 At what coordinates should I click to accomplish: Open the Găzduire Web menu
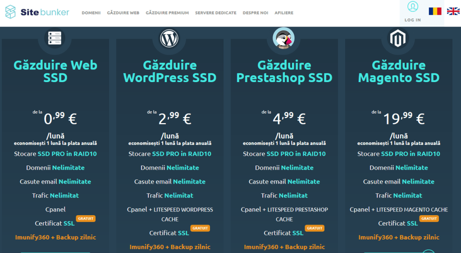pyautogui.click(x=123, y=13)
